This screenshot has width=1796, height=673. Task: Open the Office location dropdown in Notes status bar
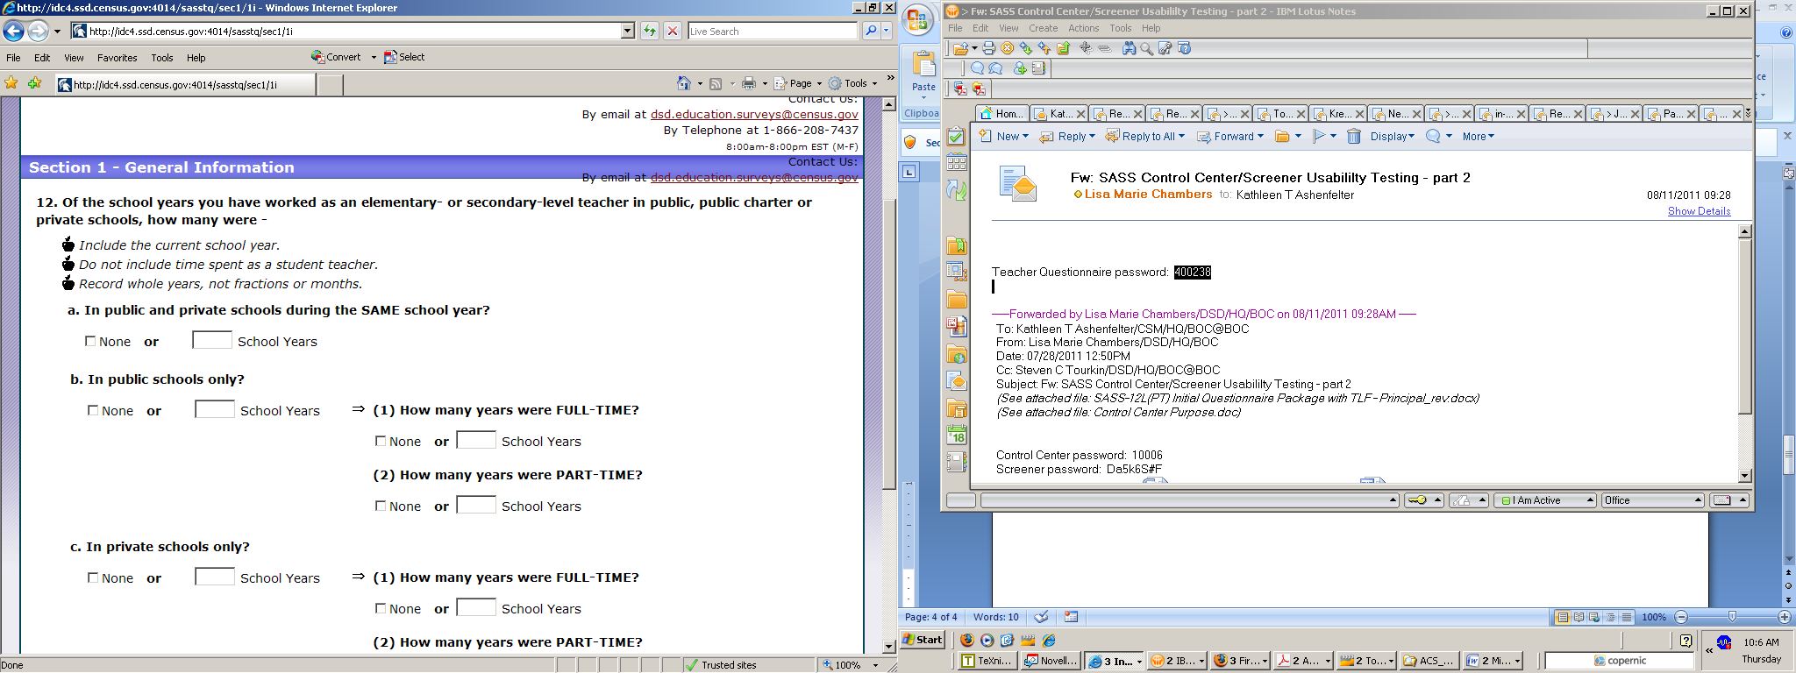1653,500
